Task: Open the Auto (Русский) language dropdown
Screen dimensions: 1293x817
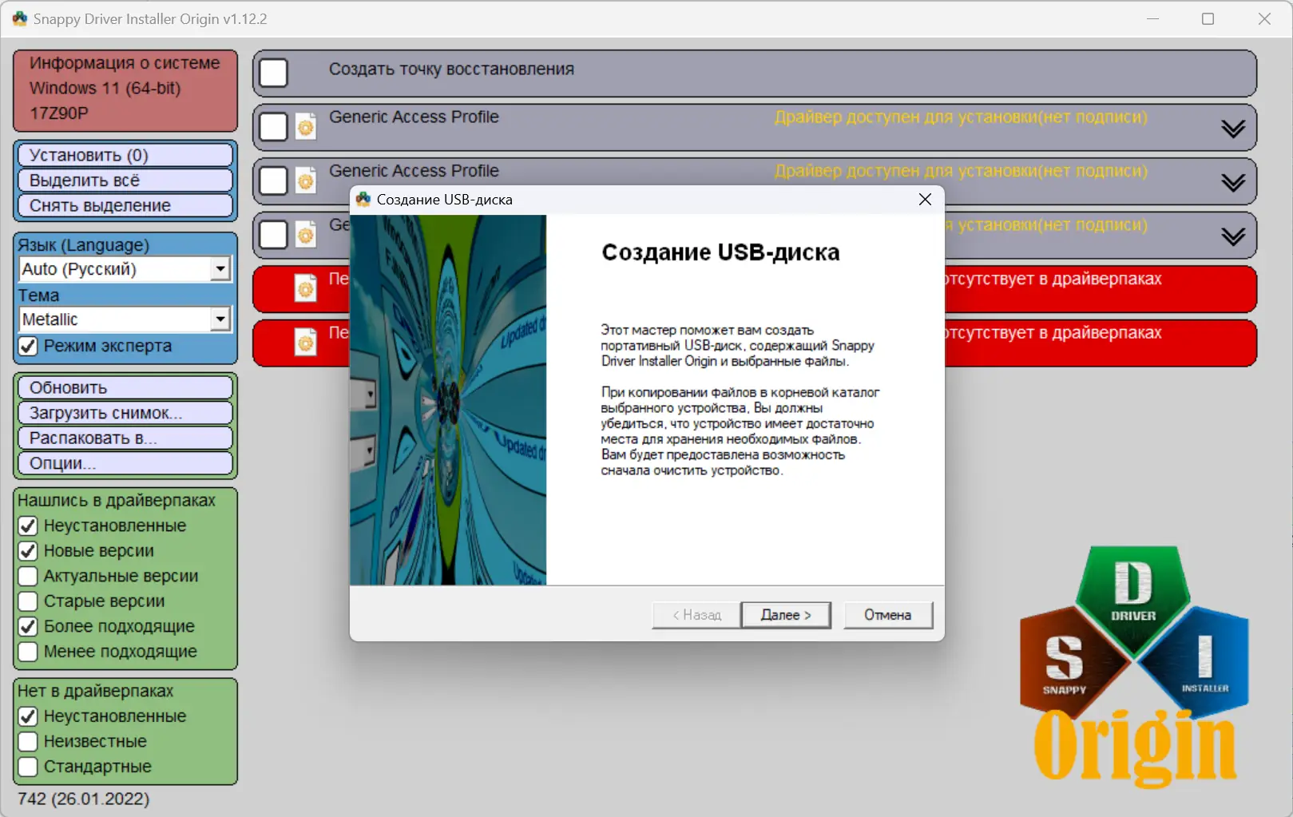Action: coord(220,269)
